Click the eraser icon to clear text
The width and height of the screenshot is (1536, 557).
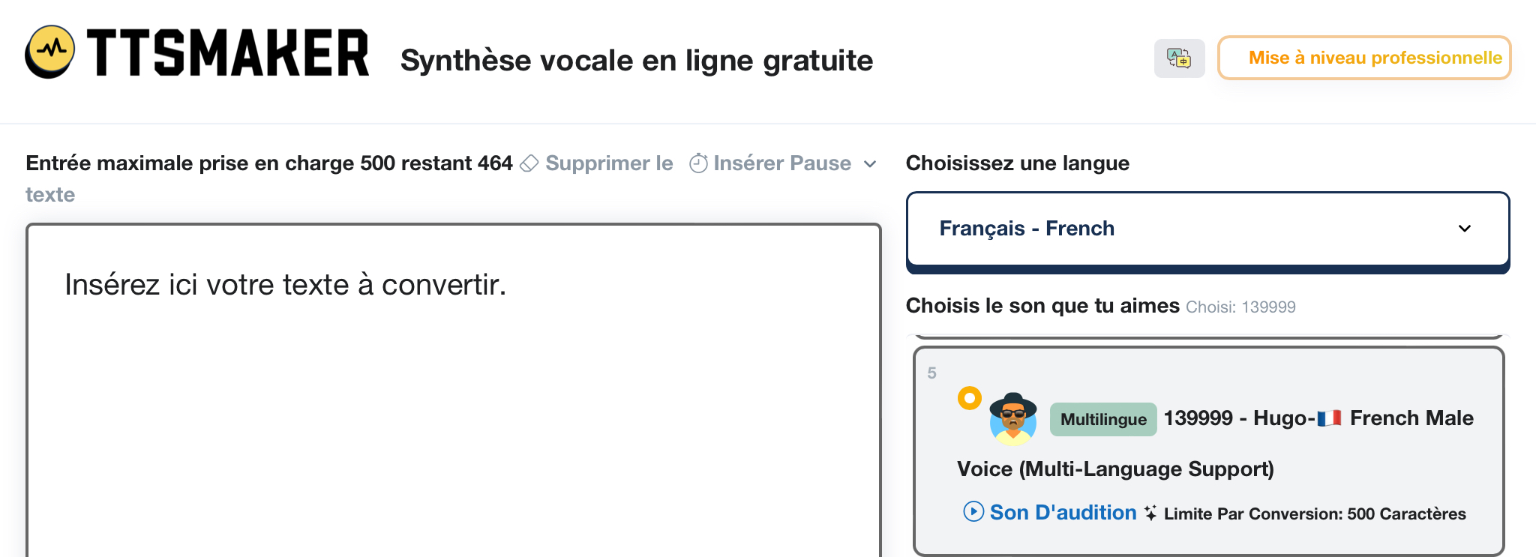(x=529, y=163)
